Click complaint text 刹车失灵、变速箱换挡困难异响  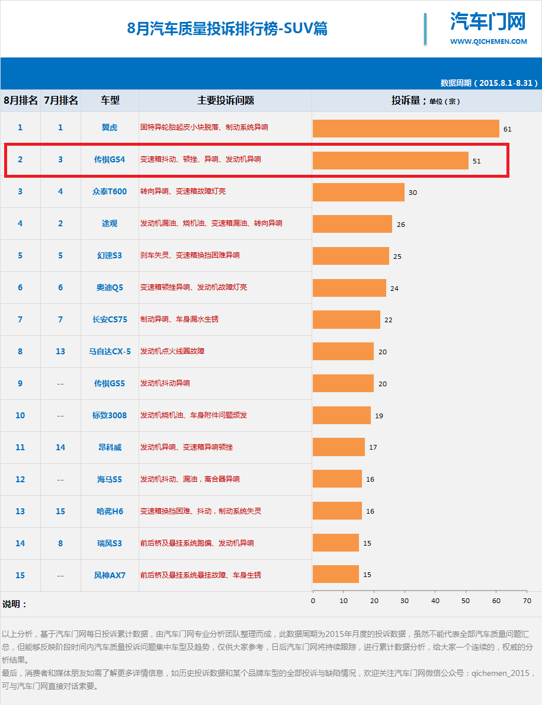click(x=190, y=255)
